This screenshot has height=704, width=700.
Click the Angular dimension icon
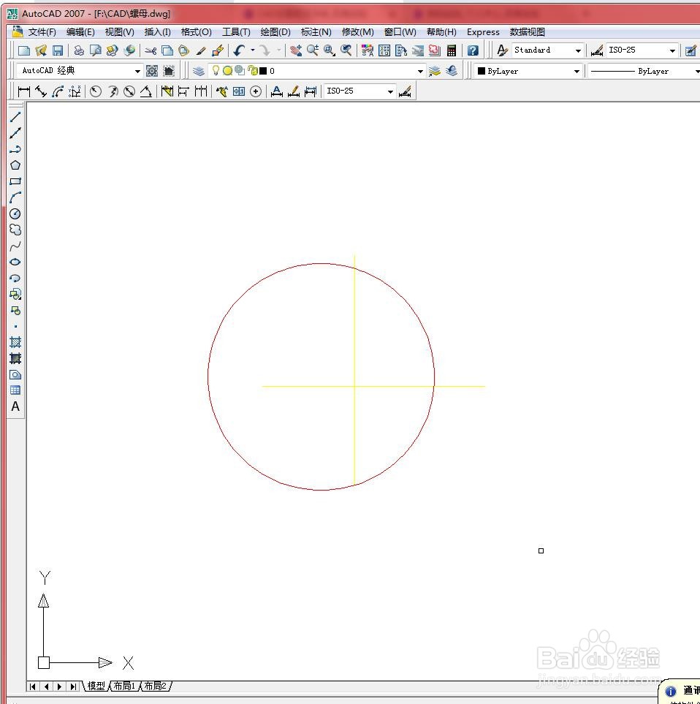click(146, 91)
